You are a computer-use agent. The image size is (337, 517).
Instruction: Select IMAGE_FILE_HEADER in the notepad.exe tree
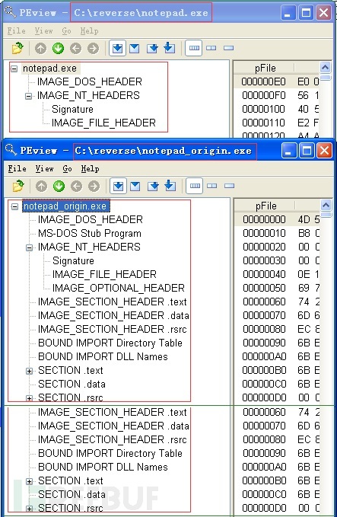click(103, 123)
